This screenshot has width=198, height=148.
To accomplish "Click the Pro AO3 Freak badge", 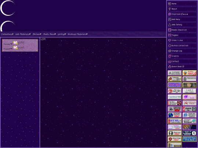I will (190, 103).
